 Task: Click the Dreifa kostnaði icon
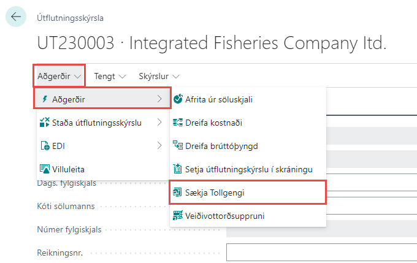pos(178,122)
